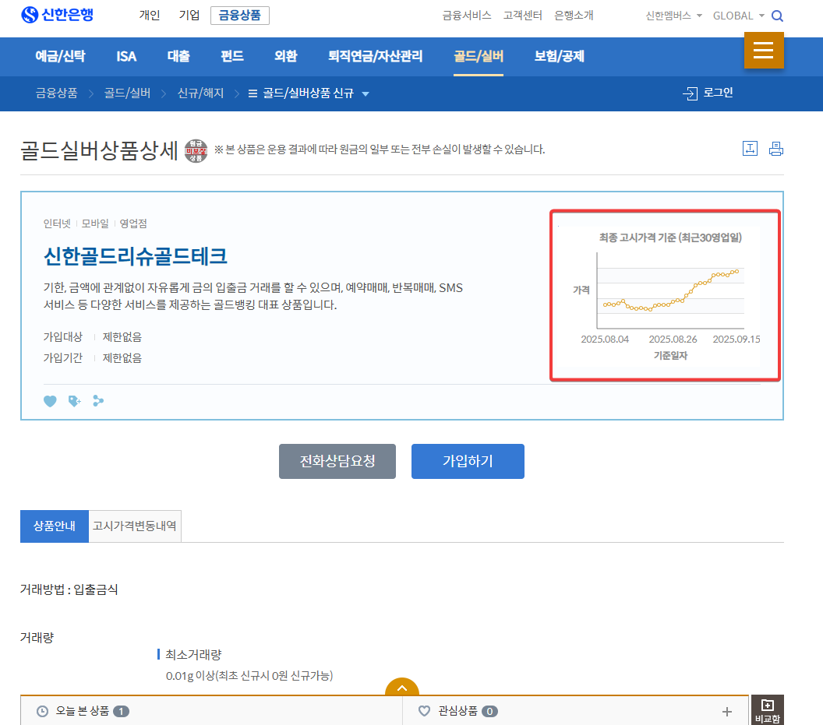Viewport: 823px width, 725px height.
Task: Open the 외환 menu
Action: point(285,56)
